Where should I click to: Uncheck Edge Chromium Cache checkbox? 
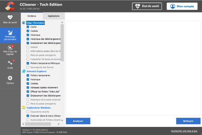tap(28, 27)
